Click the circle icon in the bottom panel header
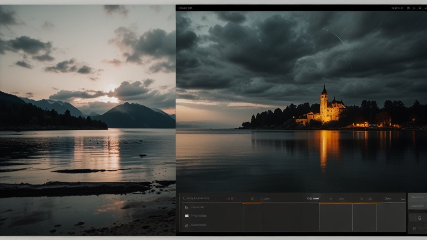 pyautogui.click(x=252, y=199)
